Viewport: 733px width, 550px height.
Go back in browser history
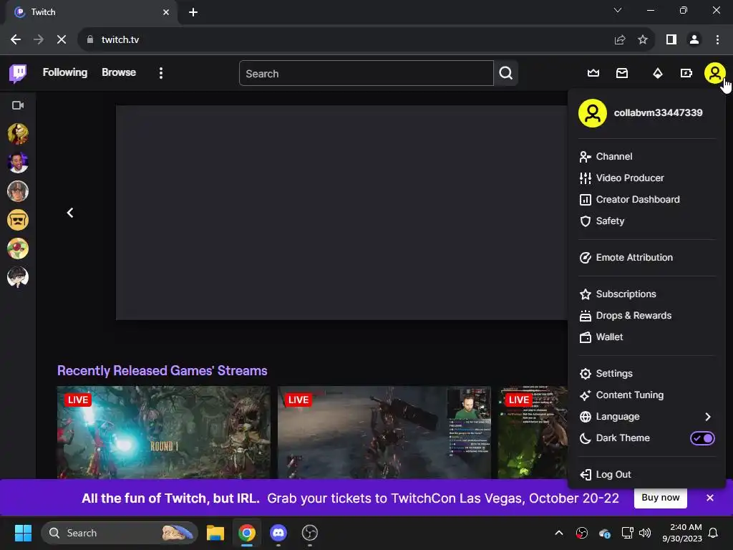[16, 40]
